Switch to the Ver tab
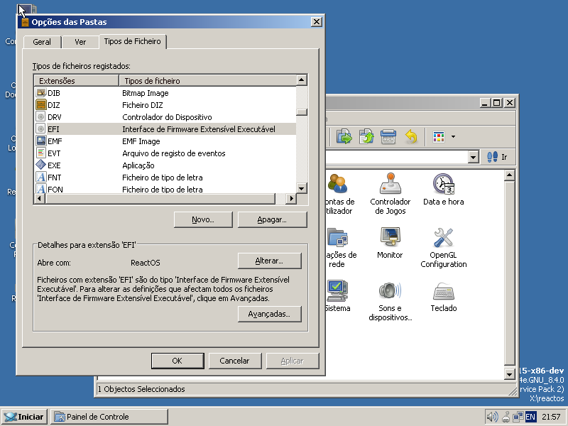The width and height of the screenshot is (568, 426). tap(80, 41)
